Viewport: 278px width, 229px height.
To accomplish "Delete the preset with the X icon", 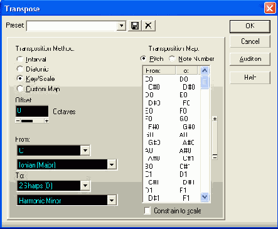I will 148,26.
